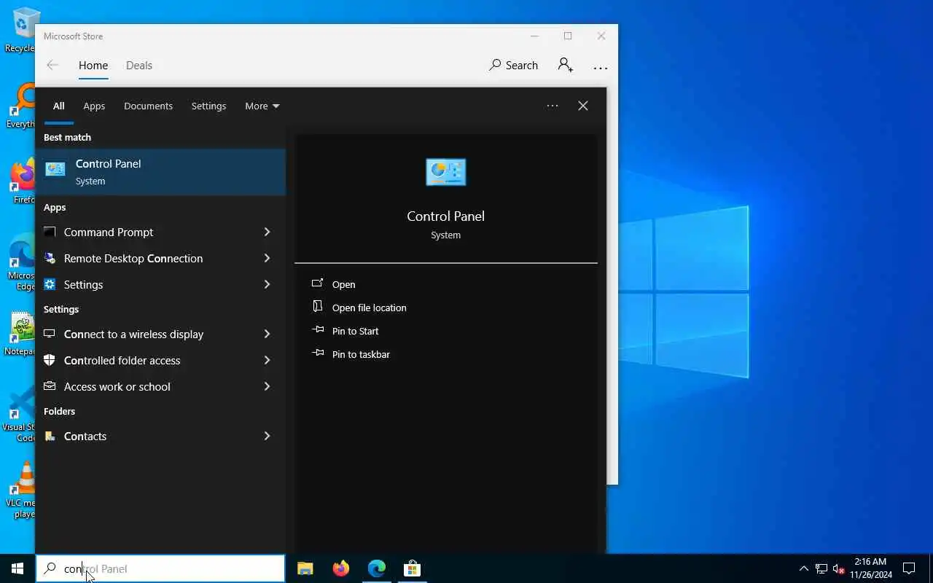Click the large Control Panel icon in preview pane
The image size is (933, 583).
(445, 172)
